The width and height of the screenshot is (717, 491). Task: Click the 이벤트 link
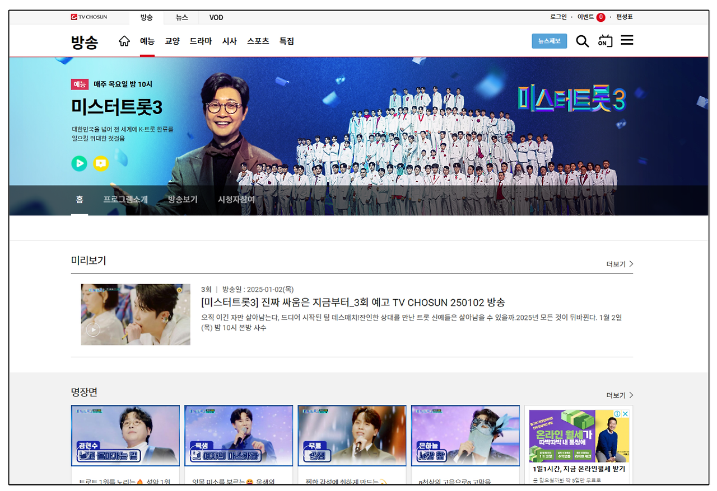(x=585, y=17)
